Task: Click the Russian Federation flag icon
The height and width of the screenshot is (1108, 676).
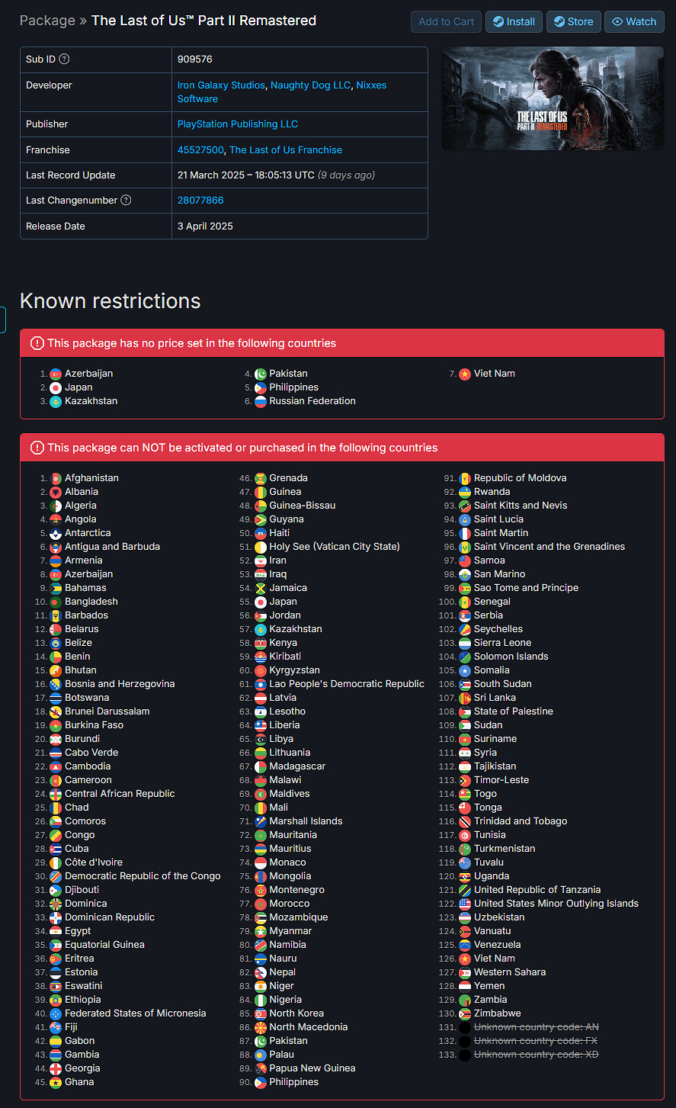Action: pos(261,401)
